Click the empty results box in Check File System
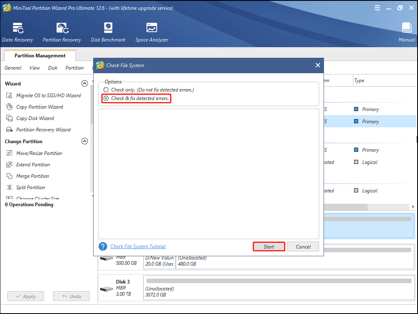 click(x=208, y=174)
